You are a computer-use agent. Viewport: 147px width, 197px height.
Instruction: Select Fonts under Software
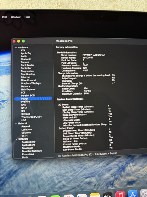[25, 157]
